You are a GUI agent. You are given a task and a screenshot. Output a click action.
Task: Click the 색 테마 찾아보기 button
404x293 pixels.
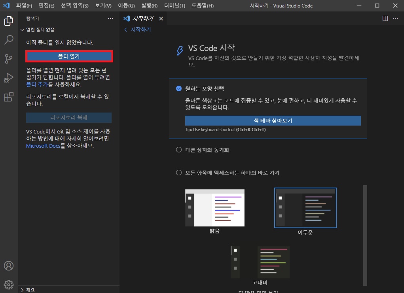click(273, 120)
